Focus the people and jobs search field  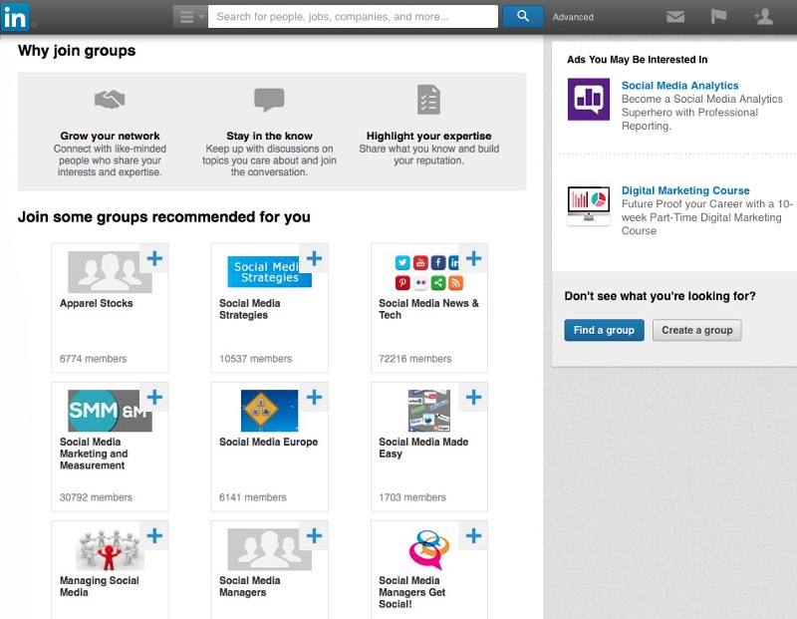[x=353, y=17]
